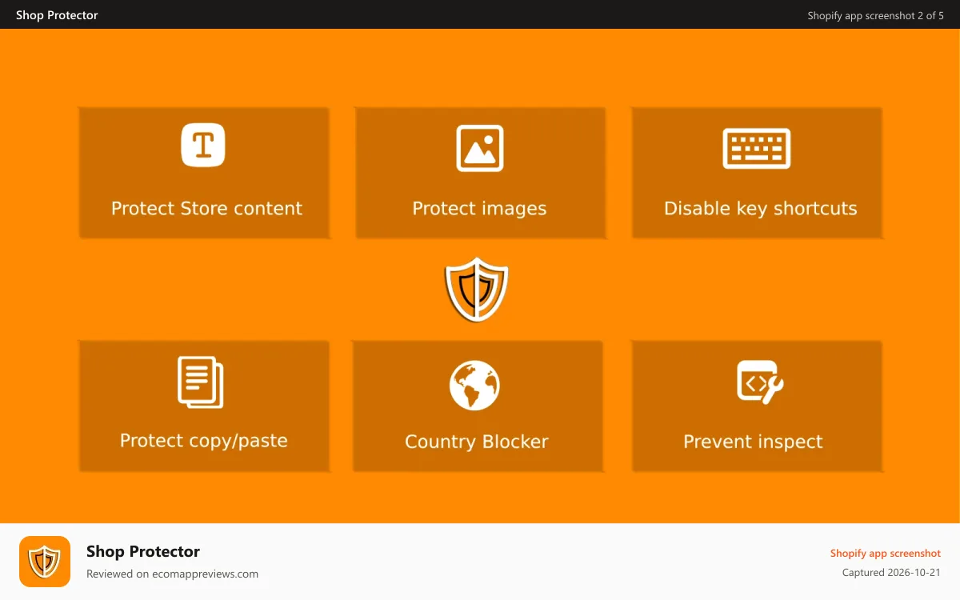Image resolution: width=960 pixels, height=600 pixels.
Task: Select the 'Protect copy/paste' label
Action: click(x=204, y=441)
